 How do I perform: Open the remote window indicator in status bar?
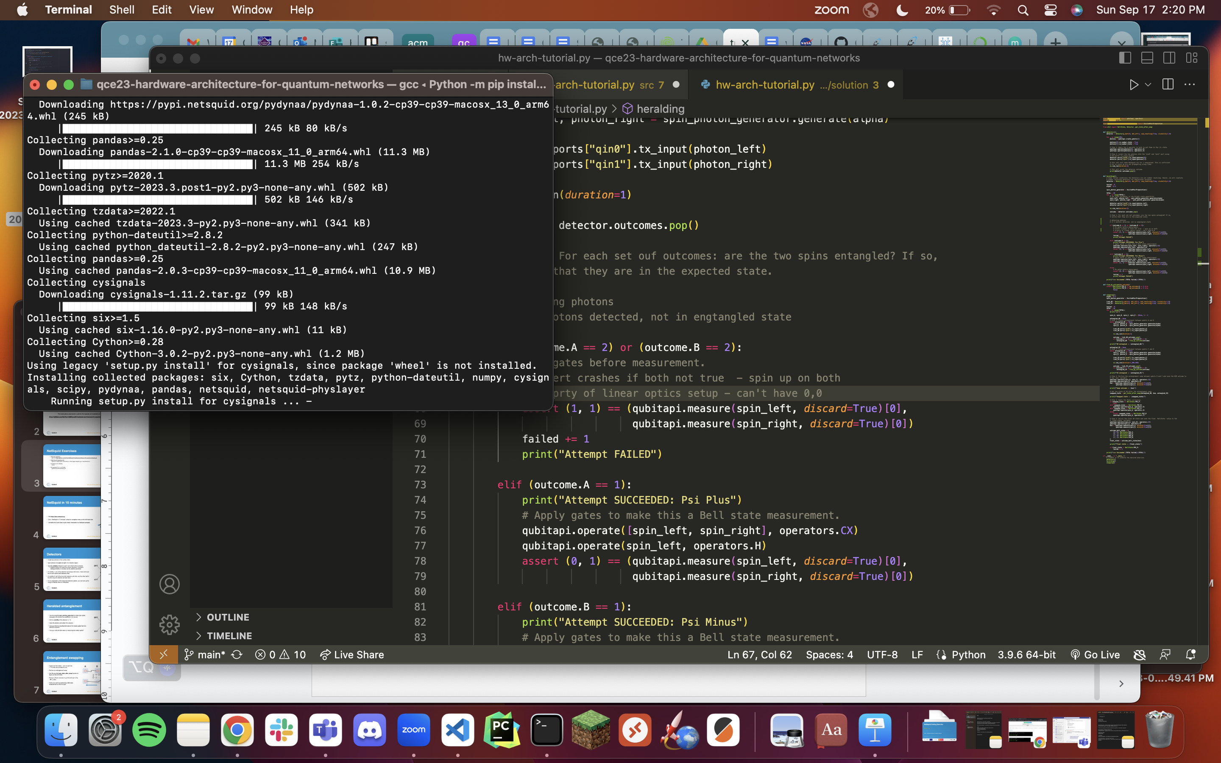point(164,654)
